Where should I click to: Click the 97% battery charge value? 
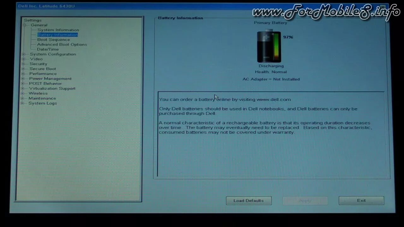click(288, 37)
